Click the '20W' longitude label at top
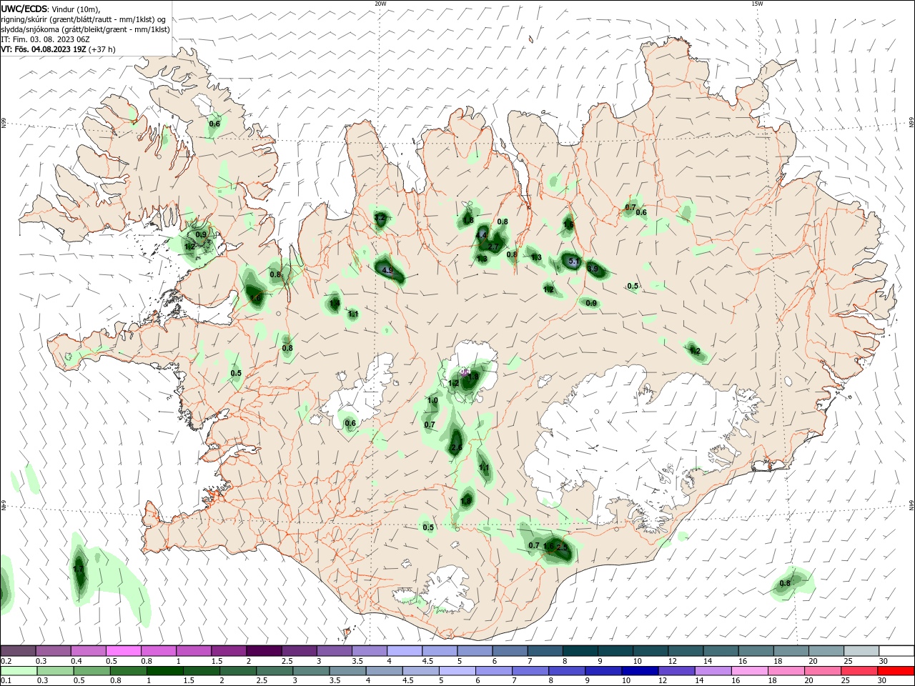The height and width of the screenshot is (686, 915). tap(380, 4)
